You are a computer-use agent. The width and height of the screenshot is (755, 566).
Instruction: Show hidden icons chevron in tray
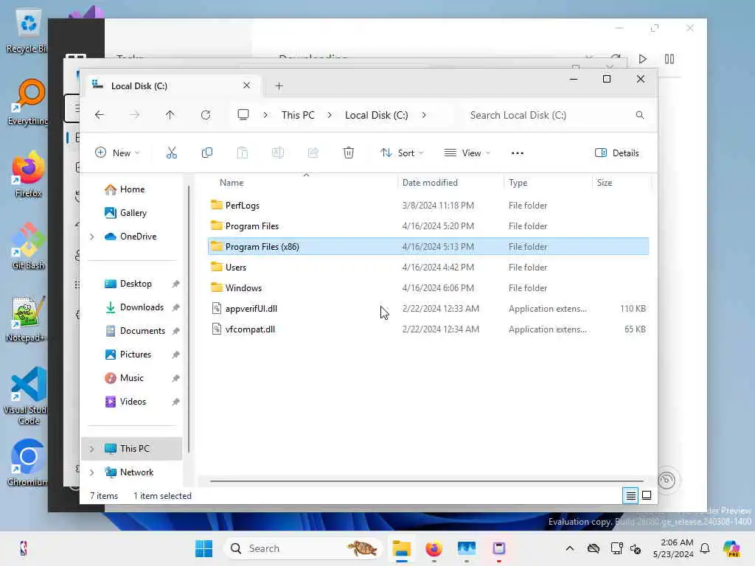[570, 548]
